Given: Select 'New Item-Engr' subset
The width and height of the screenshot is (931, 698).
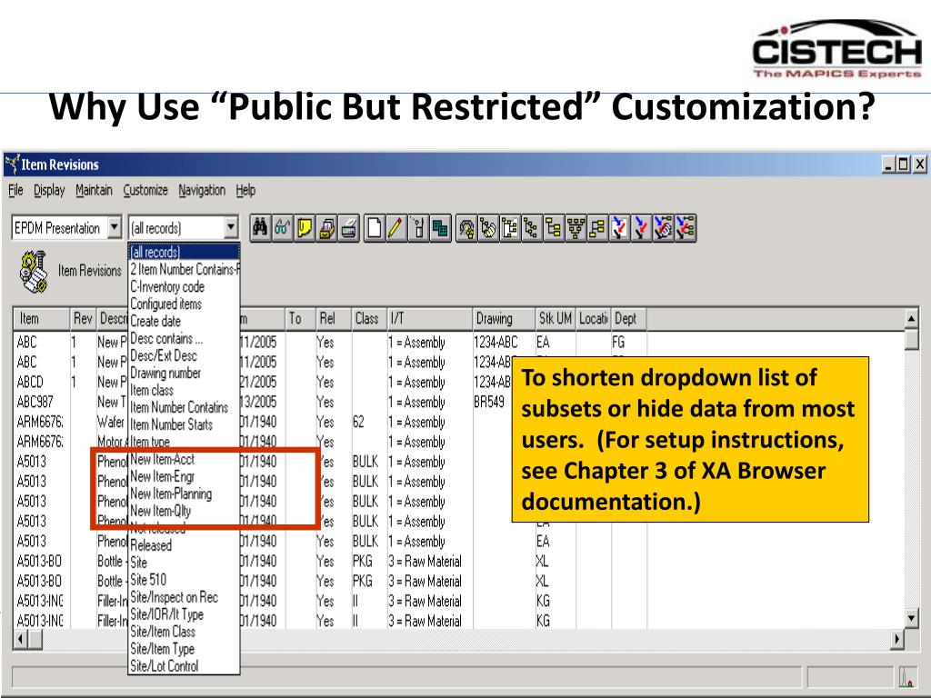Looking at the screenshot, I should pyautogui.click(x=184, y=476).
